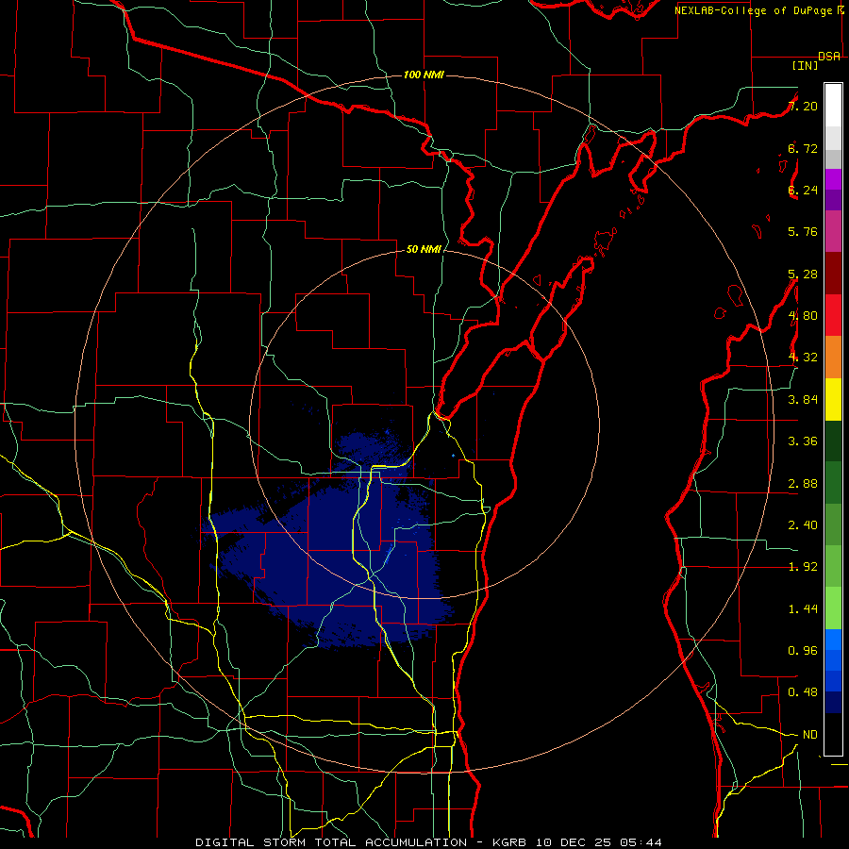The image size is (849, 849).
Task: Pick the dark purple legend swatch
Action: coord(833,200)
